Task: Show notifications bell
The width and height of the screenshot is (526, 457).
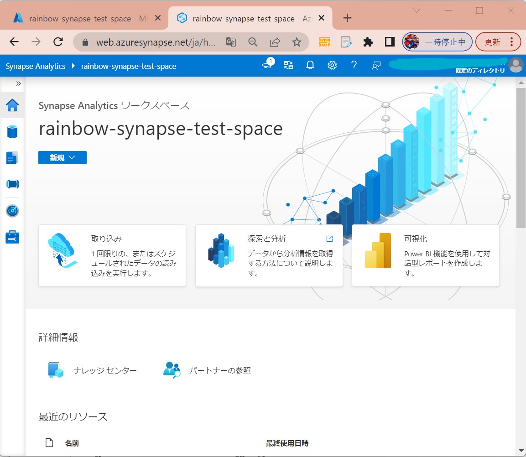Action: (310, 65)
